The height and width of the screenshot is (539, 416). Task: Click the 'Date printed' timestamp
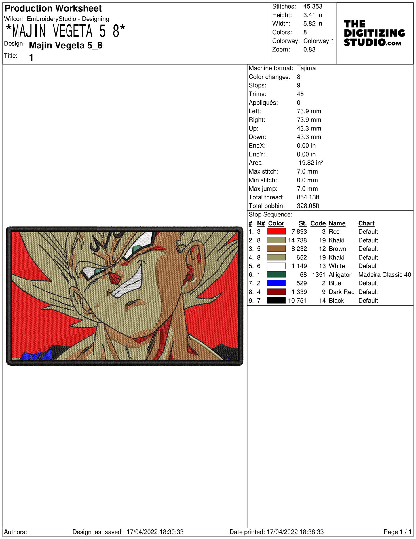pos(277,532)
